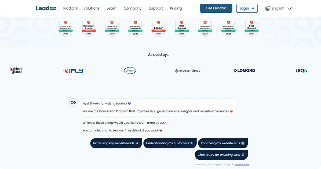Click the Get Leadoo button

[x=216, y=8]
